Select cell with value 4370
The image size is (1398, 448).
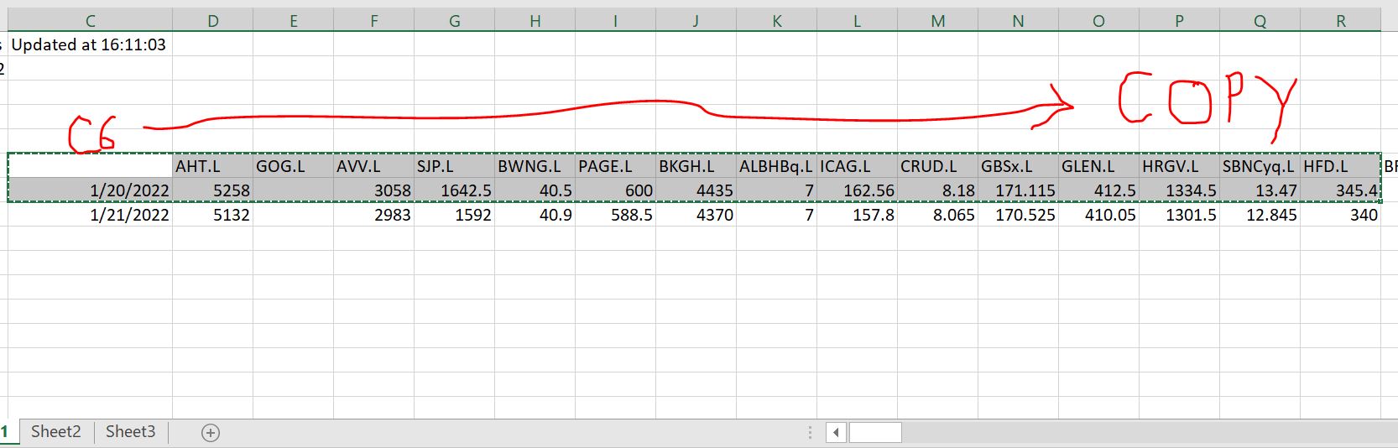(696, 215)
